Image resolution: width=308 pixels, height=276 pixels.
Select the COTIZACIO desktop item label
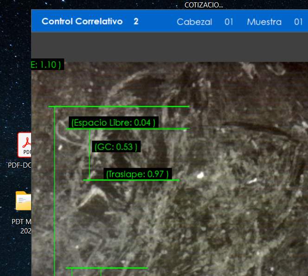(x=204, y=6)
